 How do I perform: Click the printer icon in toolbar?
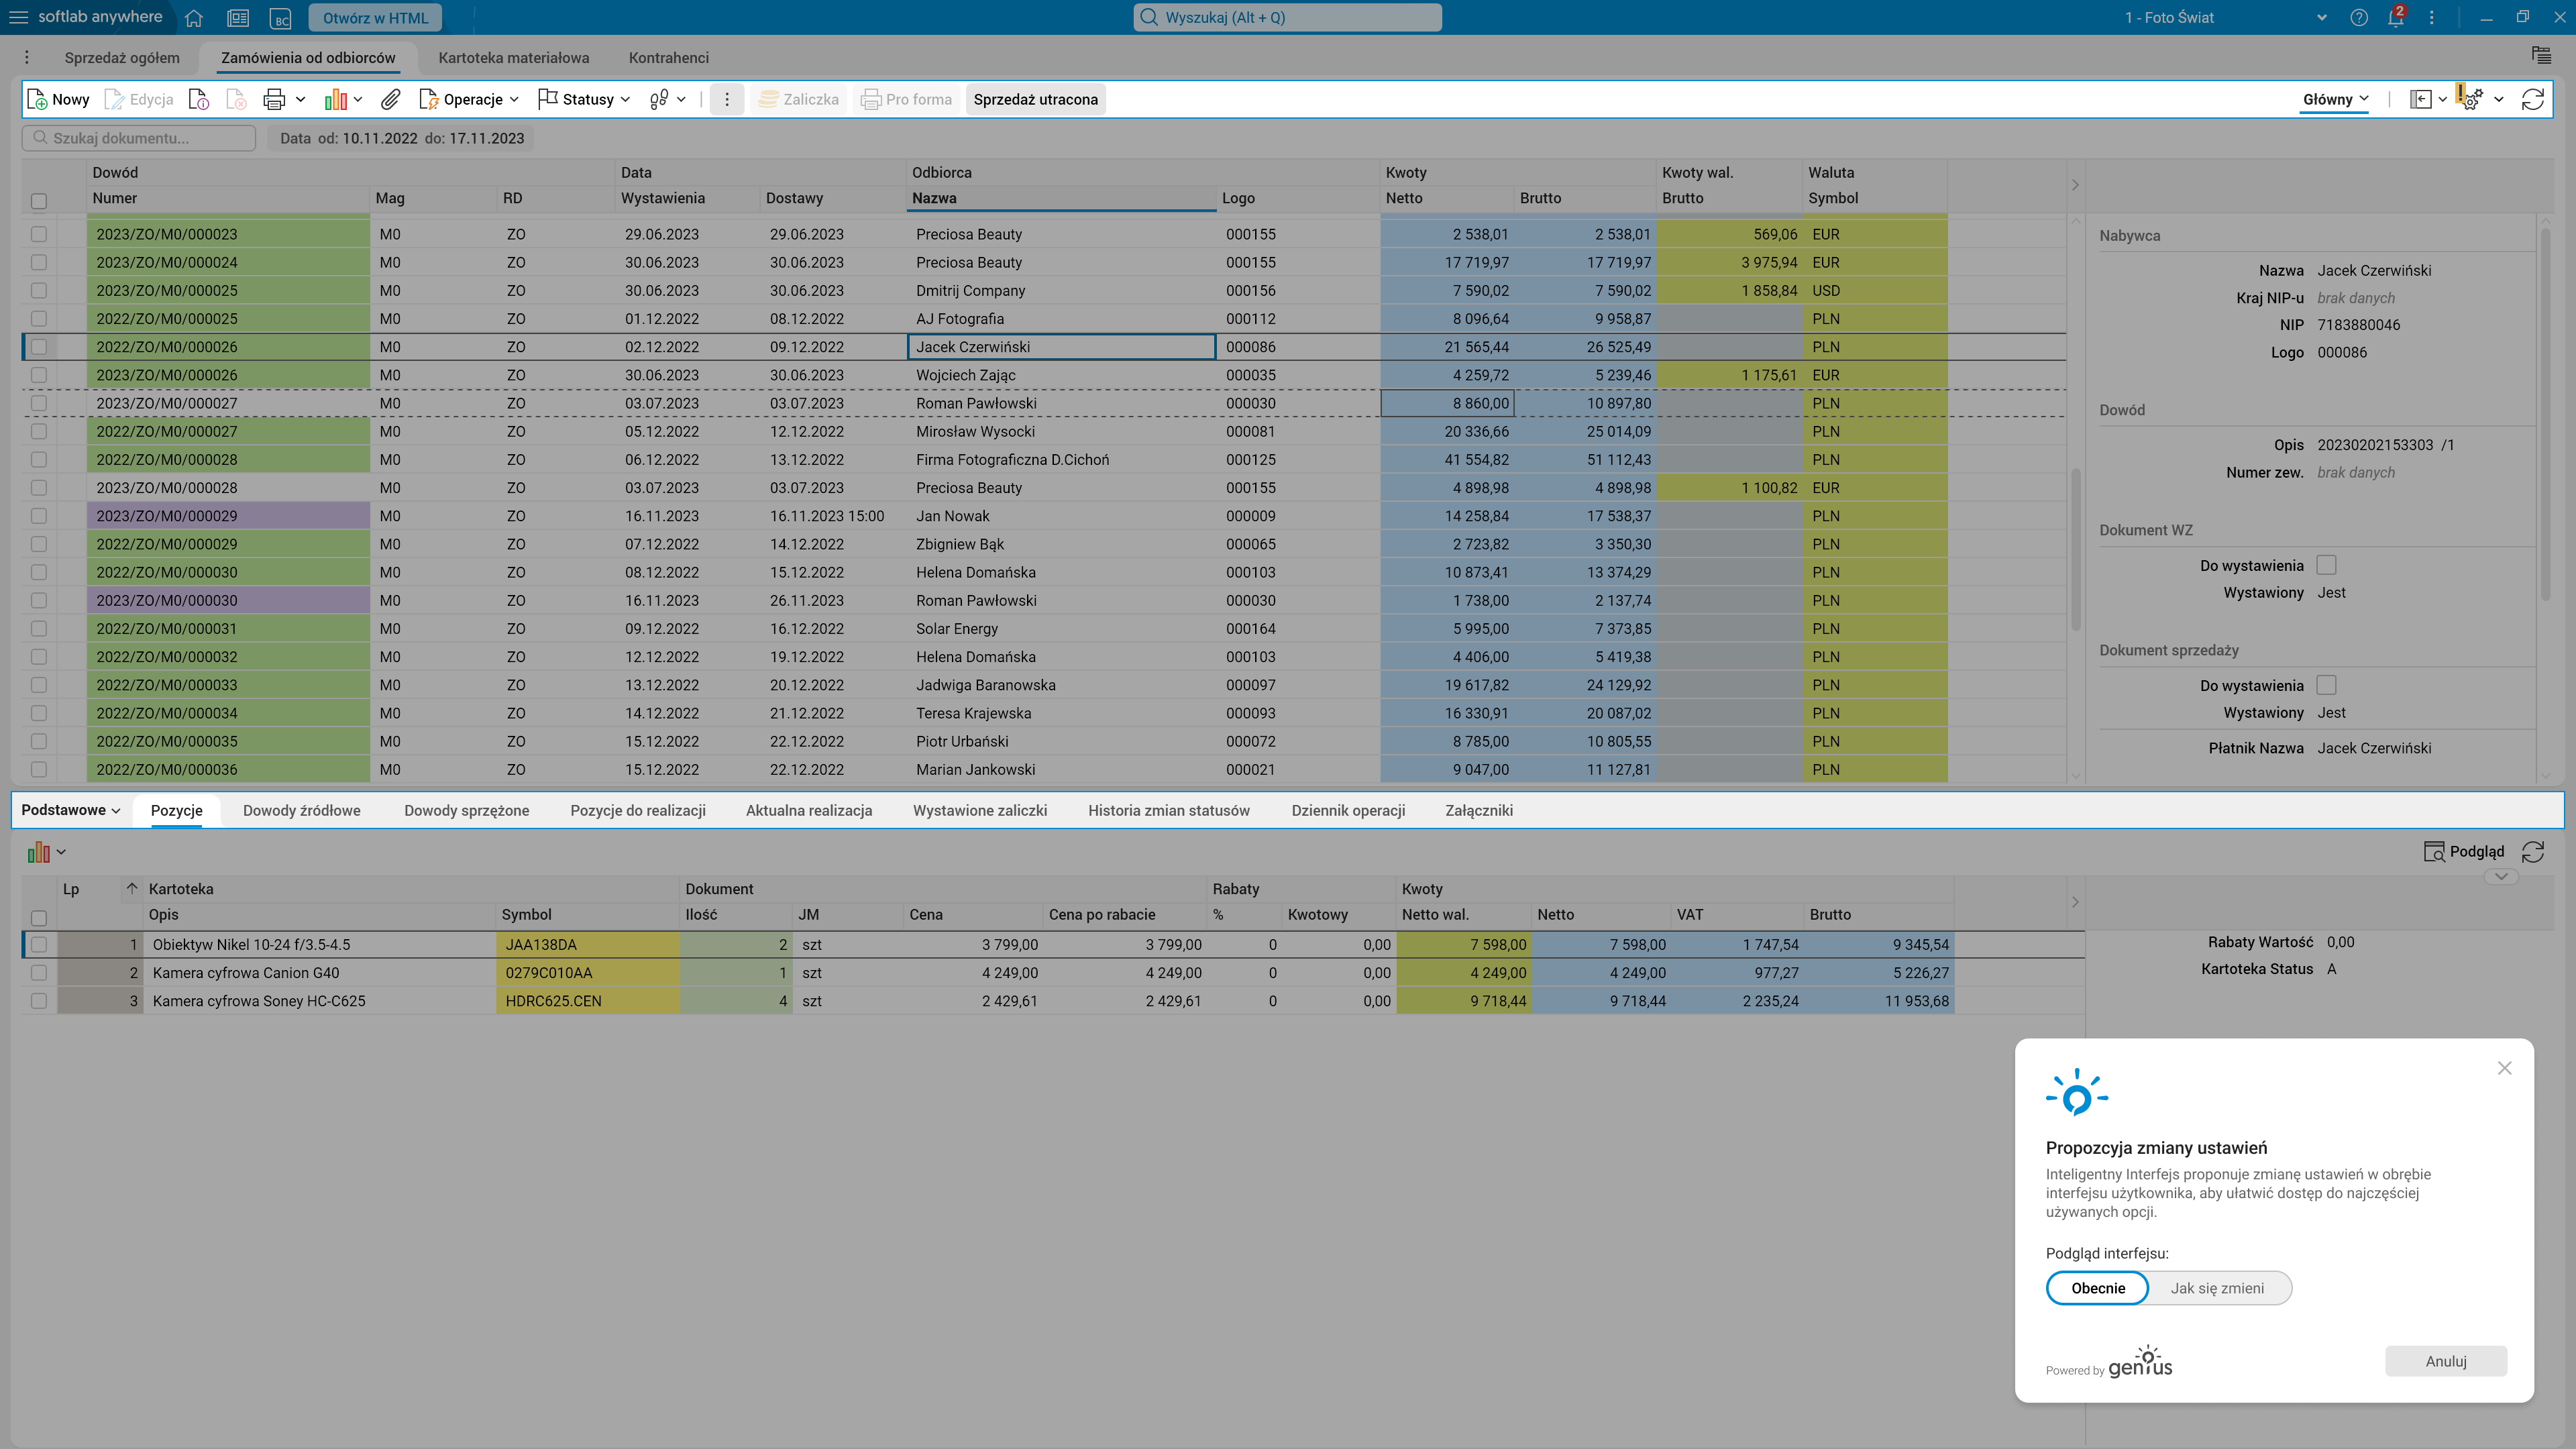(273, 99)
